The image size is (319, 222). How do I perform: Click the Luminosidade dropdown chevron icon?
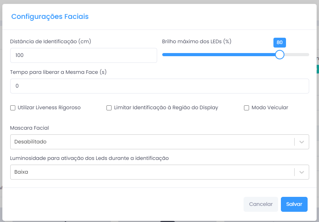(301, 172)
